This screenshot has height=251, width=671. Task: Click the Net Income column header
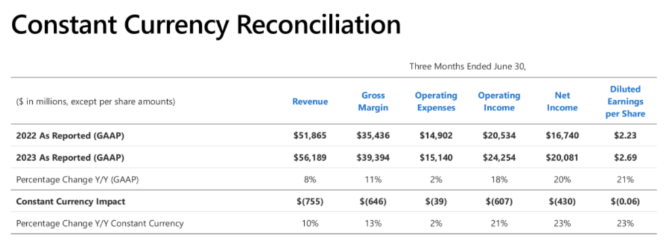[x=562, y=101]
